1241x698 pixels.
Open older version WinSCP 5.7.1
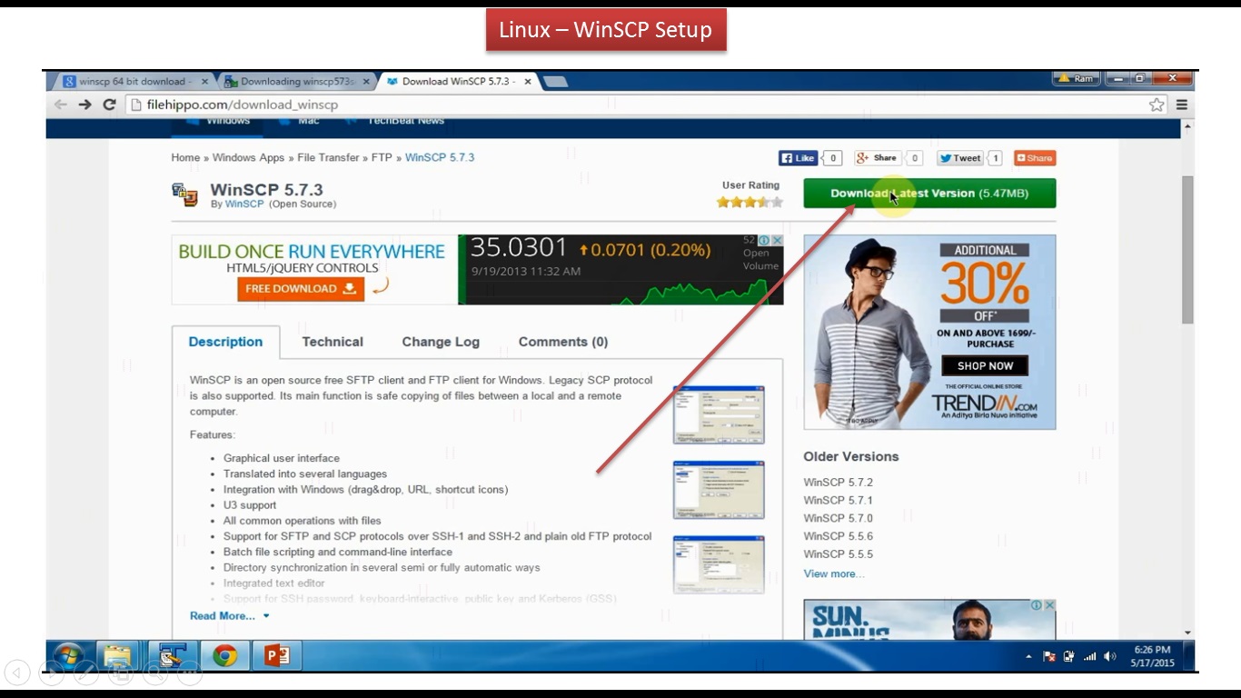pyautogui.click(x=839, y=501)
